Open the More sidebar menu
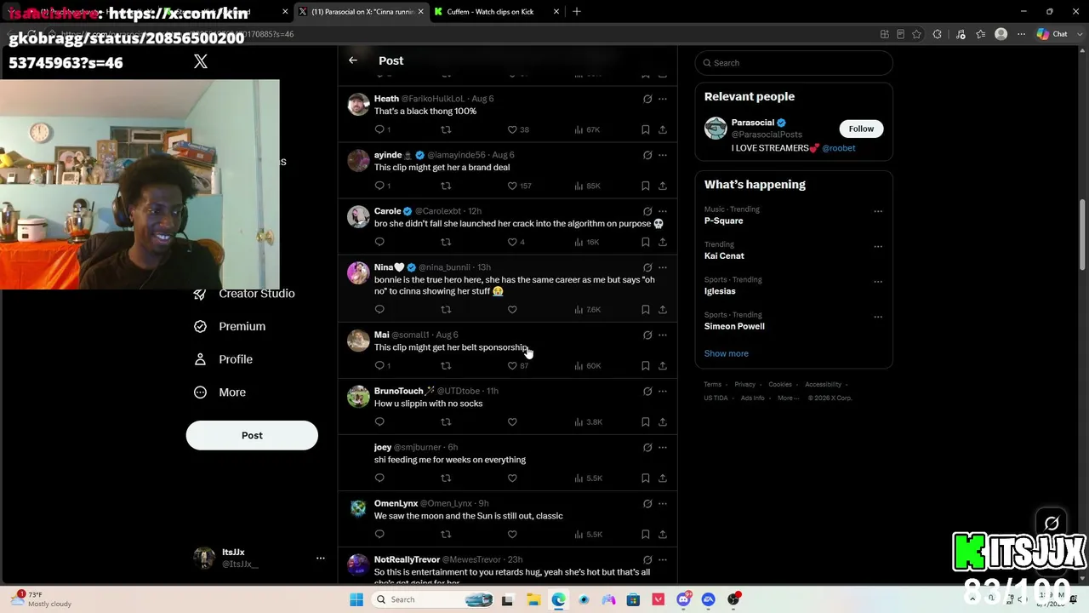The width and height of the screenshot is (1089, 613). coord(220,392)
